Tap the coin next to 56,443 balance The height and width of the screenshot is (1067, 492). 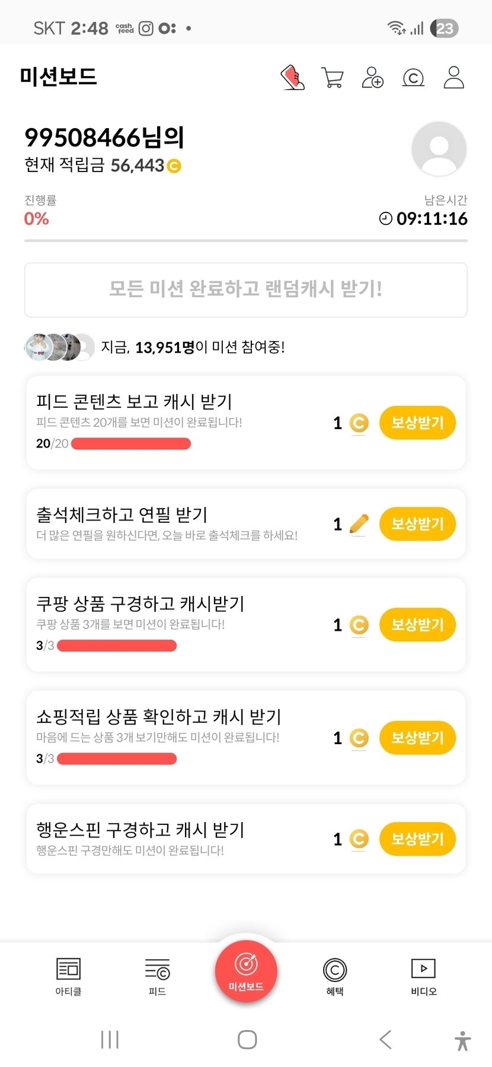pos(174,166)
